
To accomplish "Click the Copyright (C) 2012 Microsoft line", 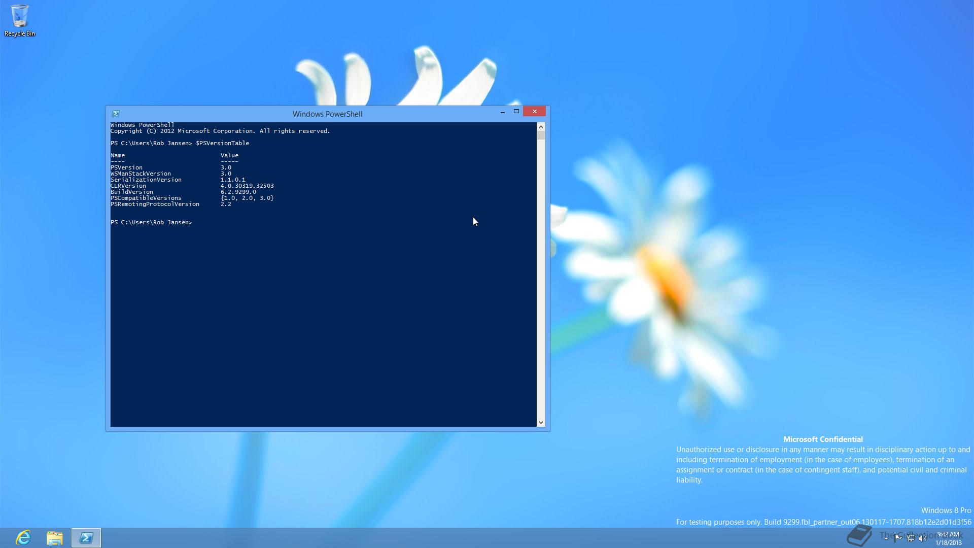I will pos(220,131).
